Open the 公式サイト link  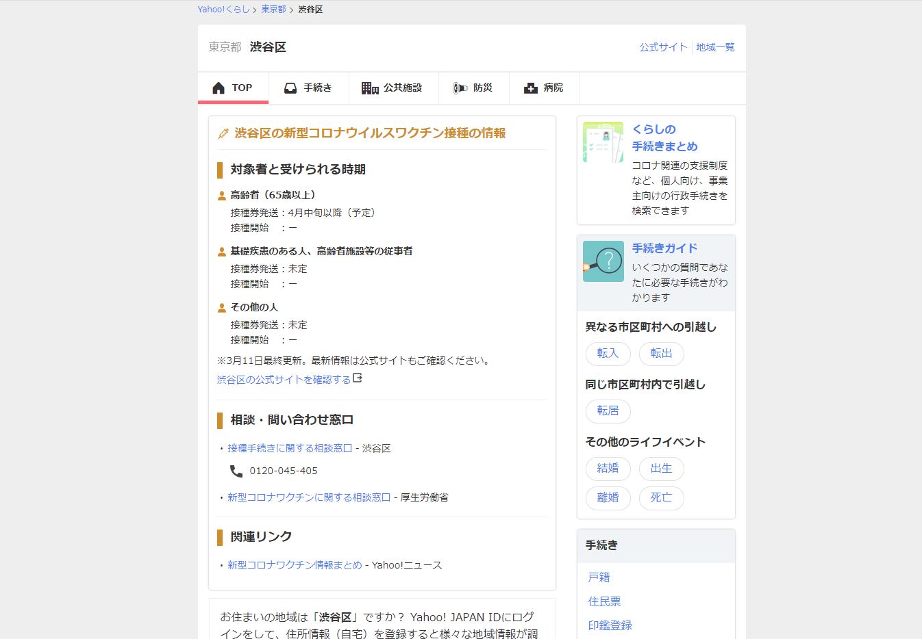[663, 47]
